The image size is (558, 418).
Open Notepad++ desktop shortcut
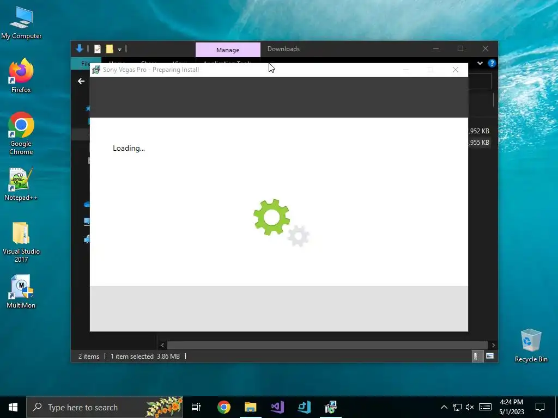(x=21, y=184)
